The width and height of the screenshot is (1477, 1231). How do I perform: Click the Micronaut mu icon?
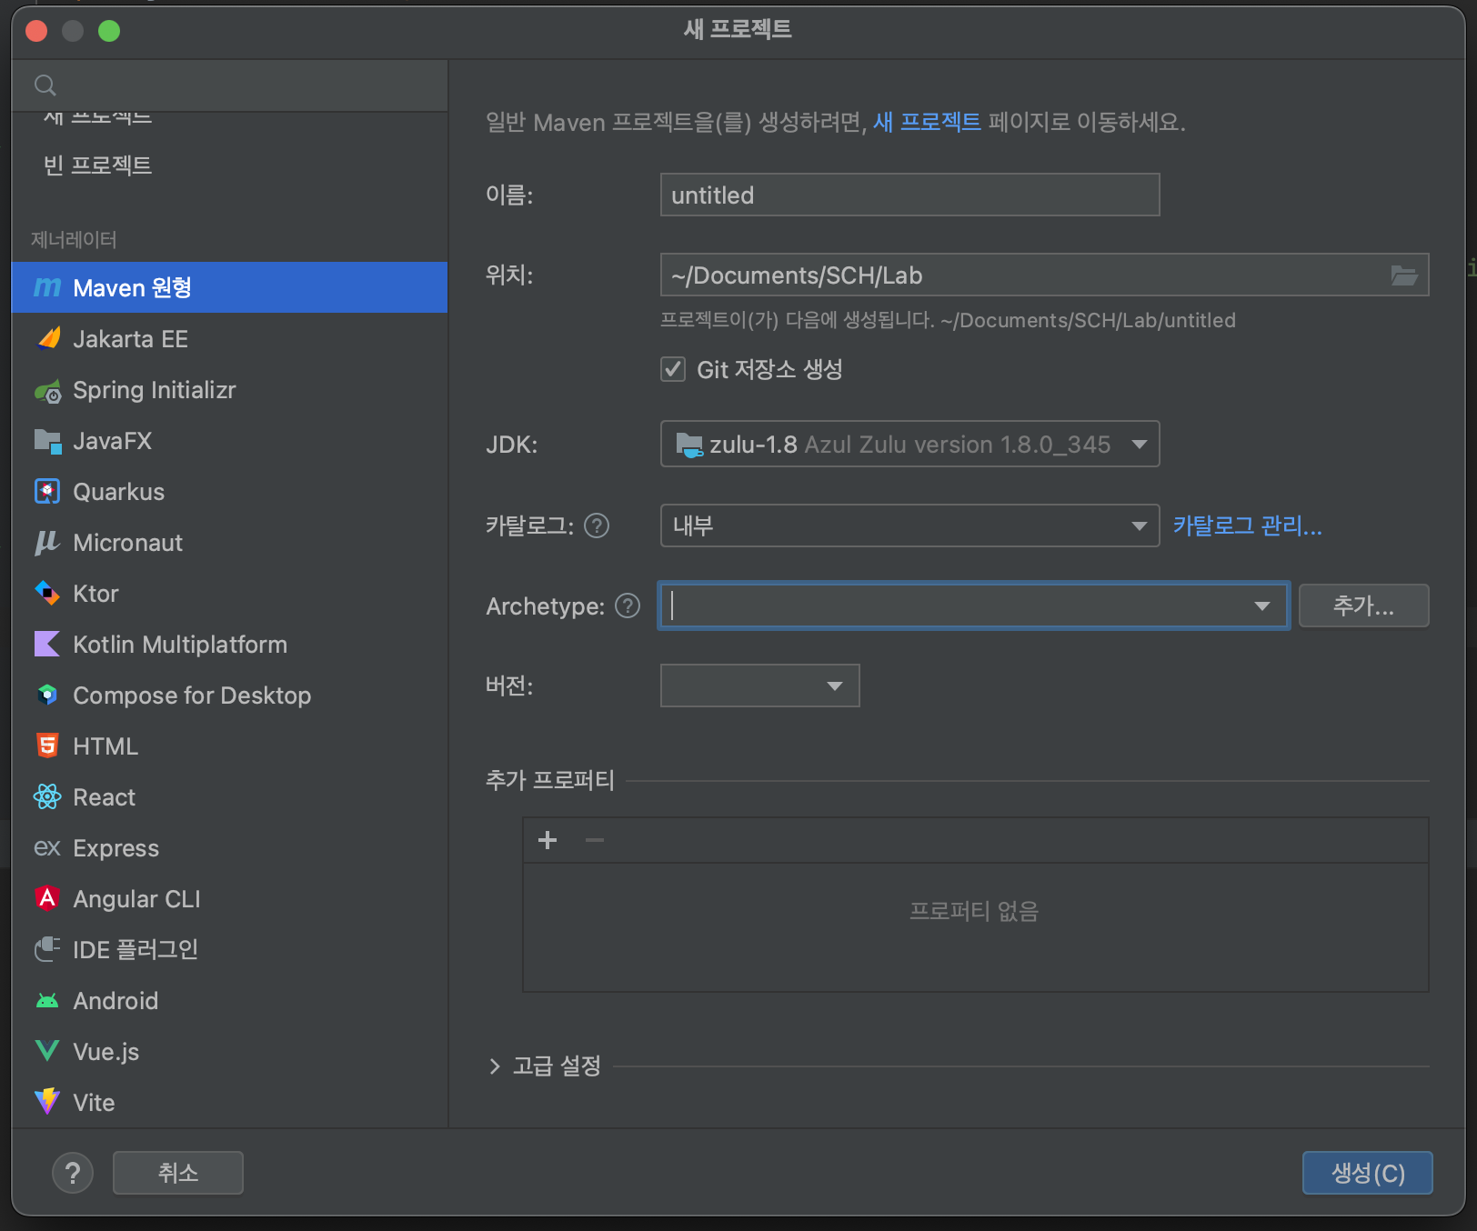pos(47,543)
